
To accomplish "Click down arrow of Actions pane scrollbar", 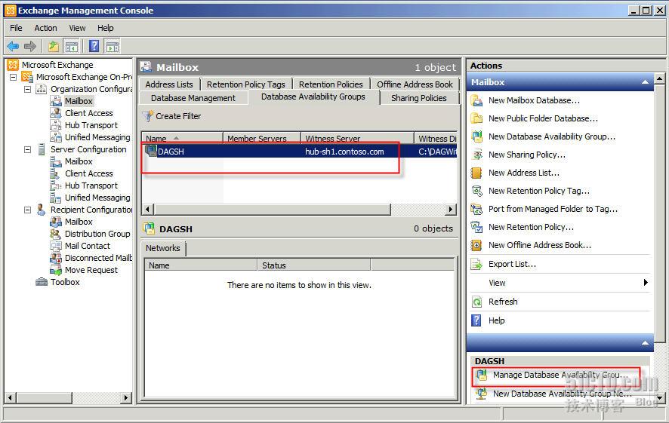I will coord(660,399).
